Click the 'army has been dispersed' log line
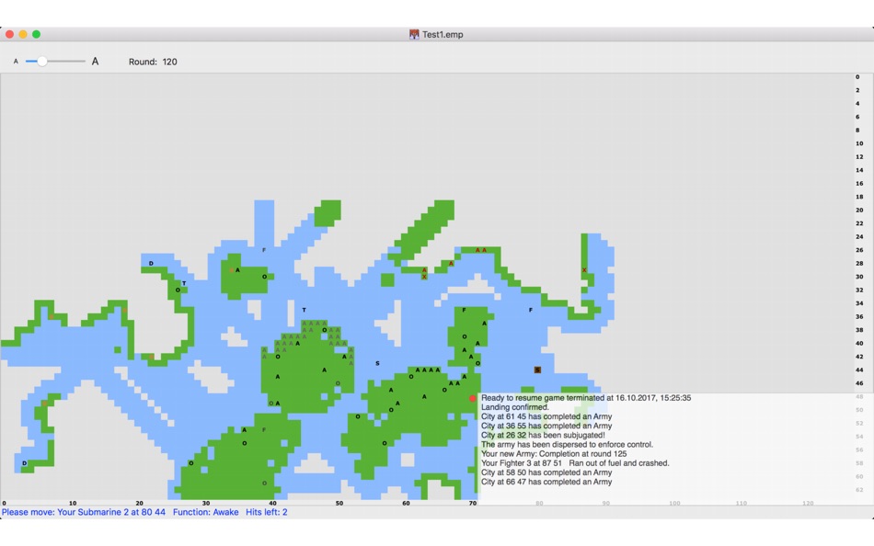This screenshot has height=546, width=874. pyautogui.click(x=567, y=445)
